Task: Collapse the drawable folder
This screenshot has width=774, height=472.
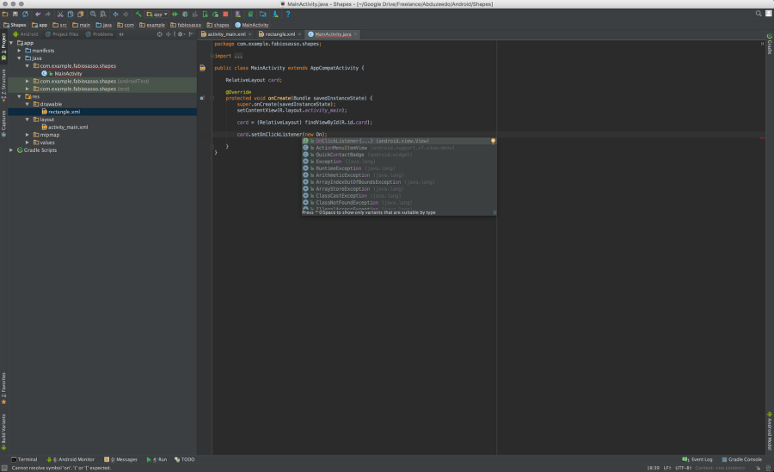Action: tap(28, 104)
